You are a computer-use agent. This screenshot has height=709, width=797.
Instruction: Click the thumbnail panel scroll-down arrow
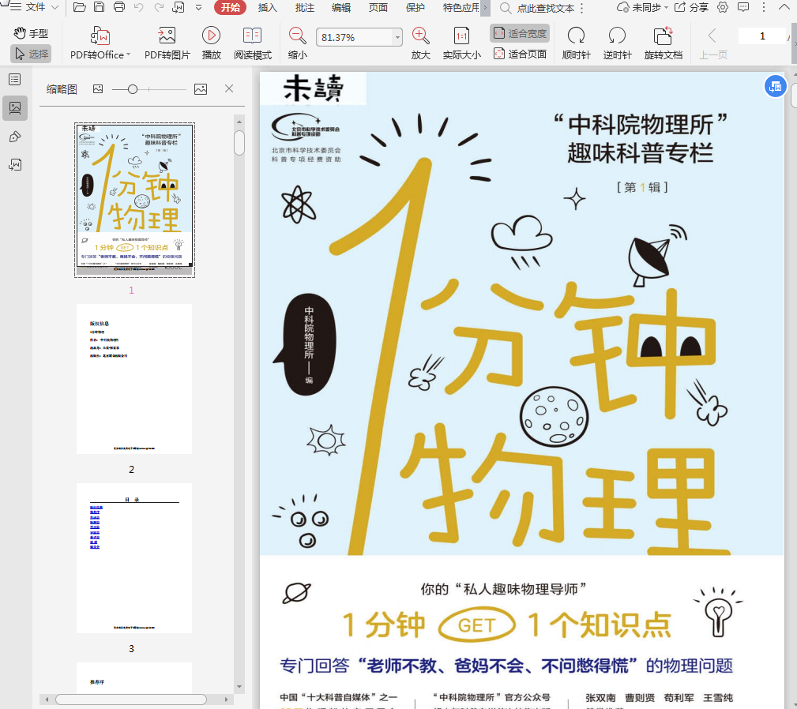[x=239, y=687]
